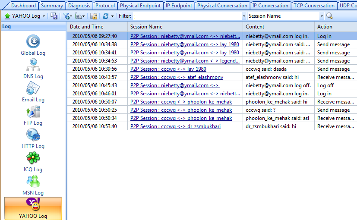Switch to the Summary tab
The width and height of the screenshot is (357, 220).
pos(52,6)
